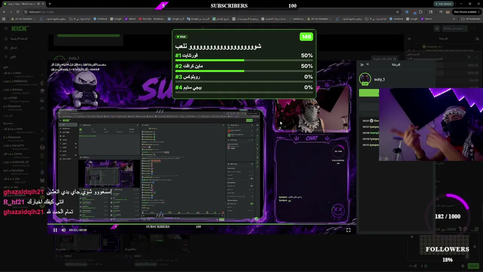Open the first 3D Car Simulator bookmark

tap(23, 19)
